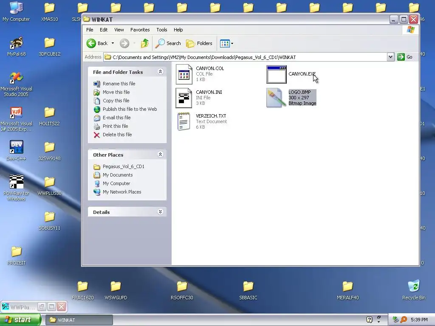The width and height of the screenshot is (435, 326).
Task: Open the Back history dropdown arrow
Action: click(113, 43)
